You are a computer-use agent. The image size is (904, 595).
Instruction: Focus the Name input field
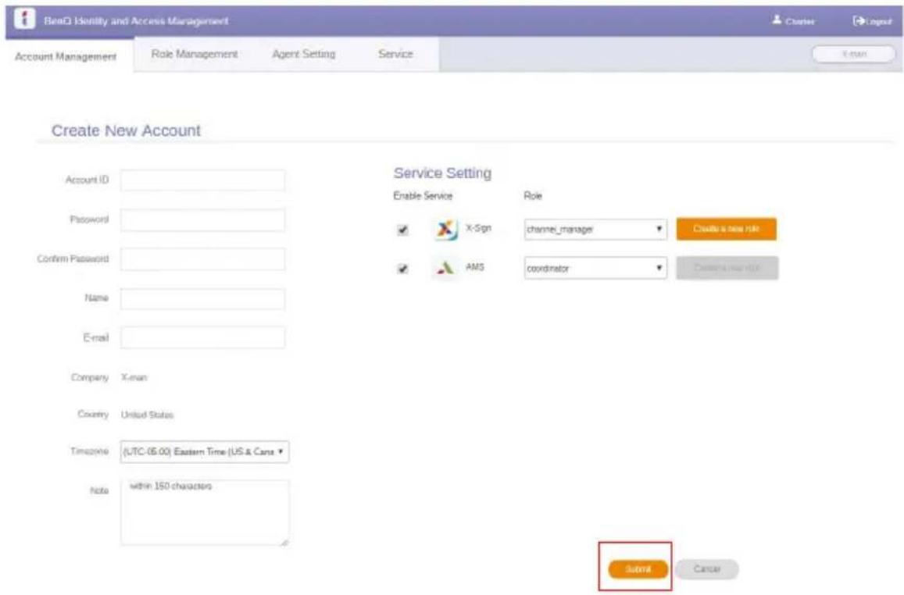[202, 298]
